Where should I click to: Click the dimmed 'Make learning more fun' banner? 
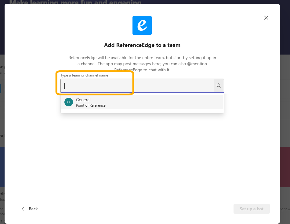[76, 2]
